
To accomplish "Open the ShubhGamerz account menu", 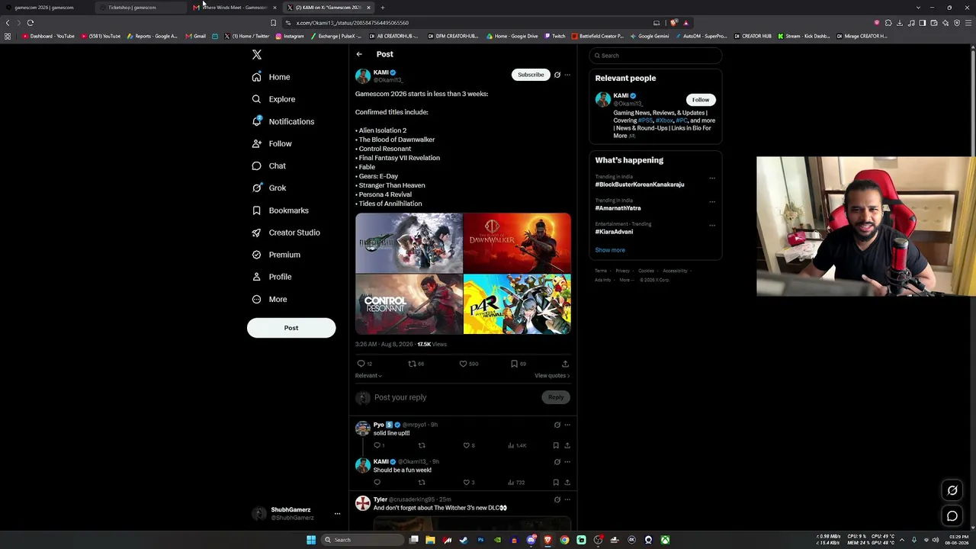I will [x=295, y=513].
